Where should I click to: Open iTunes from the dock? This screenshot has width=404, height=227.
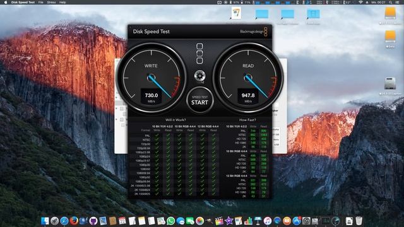268,221
